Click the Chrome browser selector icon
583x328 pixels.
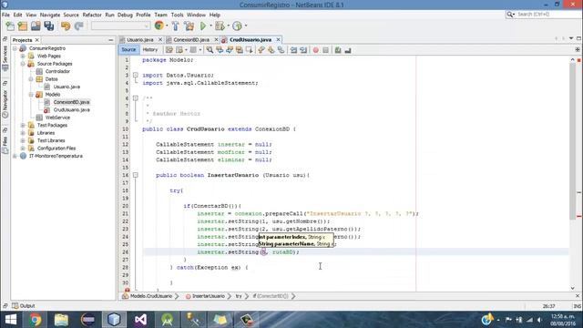(x=159, y=26)
